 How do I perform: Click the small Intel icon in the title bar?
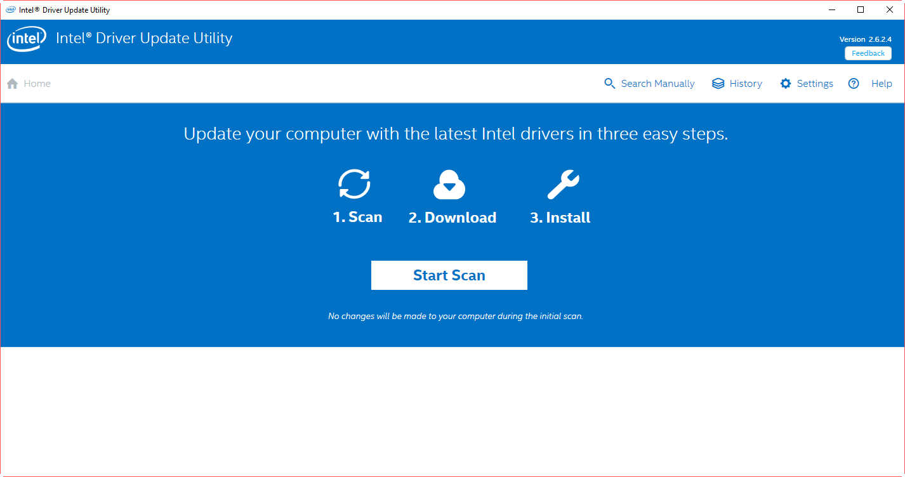pyautogui.click(x=11, y=10)
